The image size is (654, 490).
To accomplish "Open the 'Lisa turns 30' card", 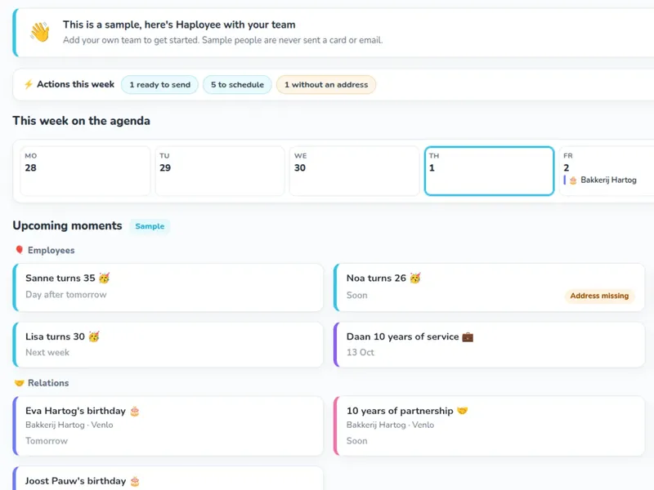I will [x=168, y=345].
